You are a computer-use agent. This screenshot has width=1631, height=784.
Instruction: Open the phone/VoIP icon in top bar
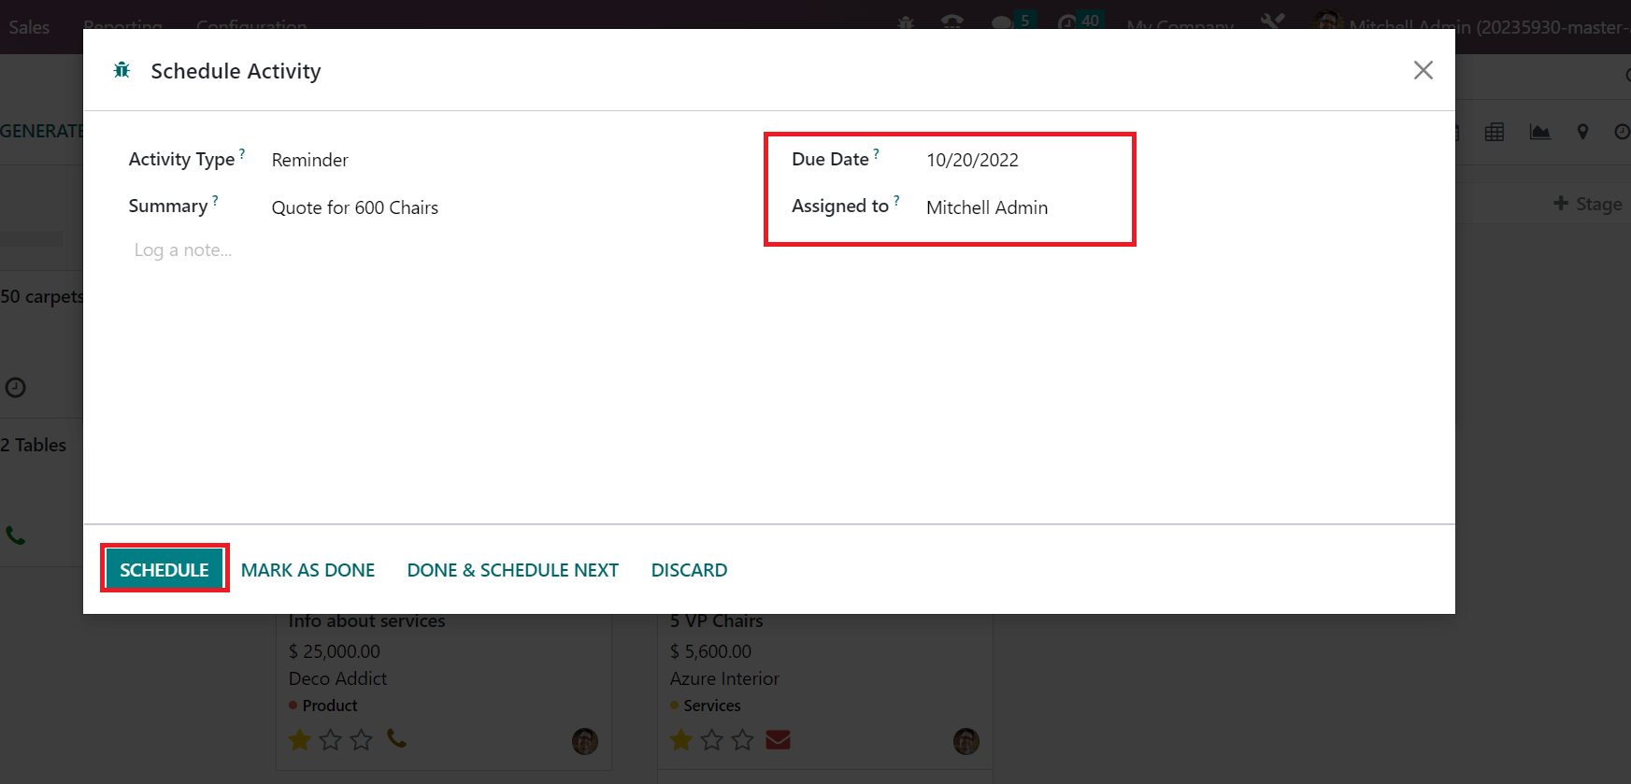[951, 22]
